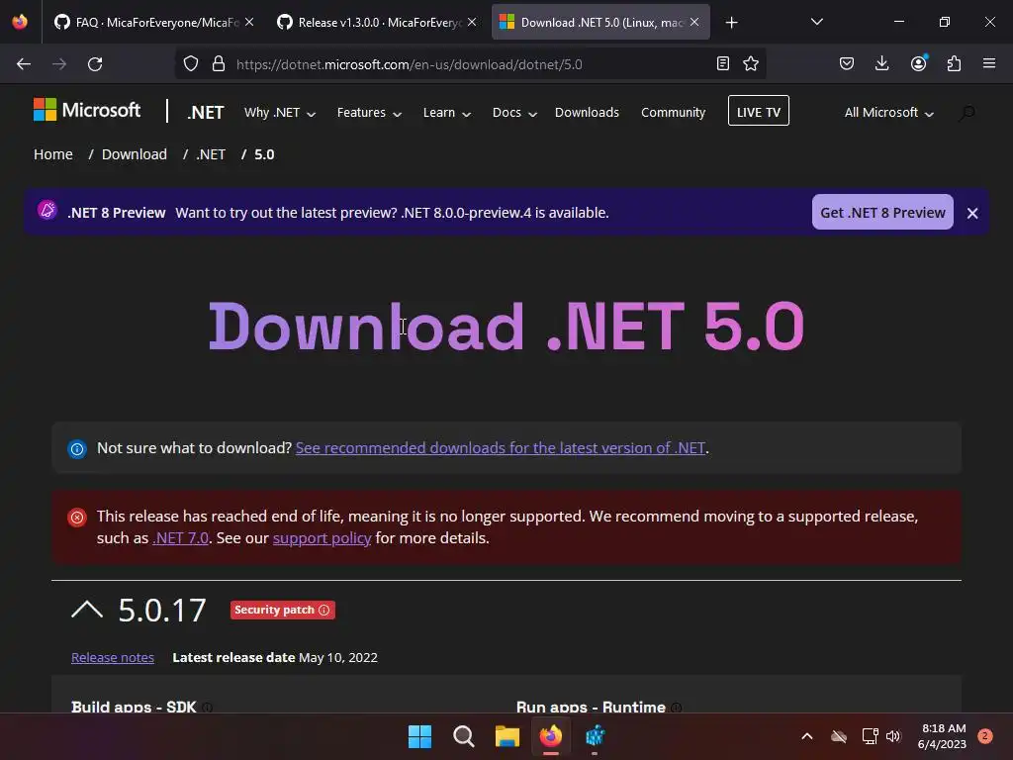This screenshot has height=760, width=1013.
Task: Close the FAQ MicaForEveryone tab
Action: (249, 22)
